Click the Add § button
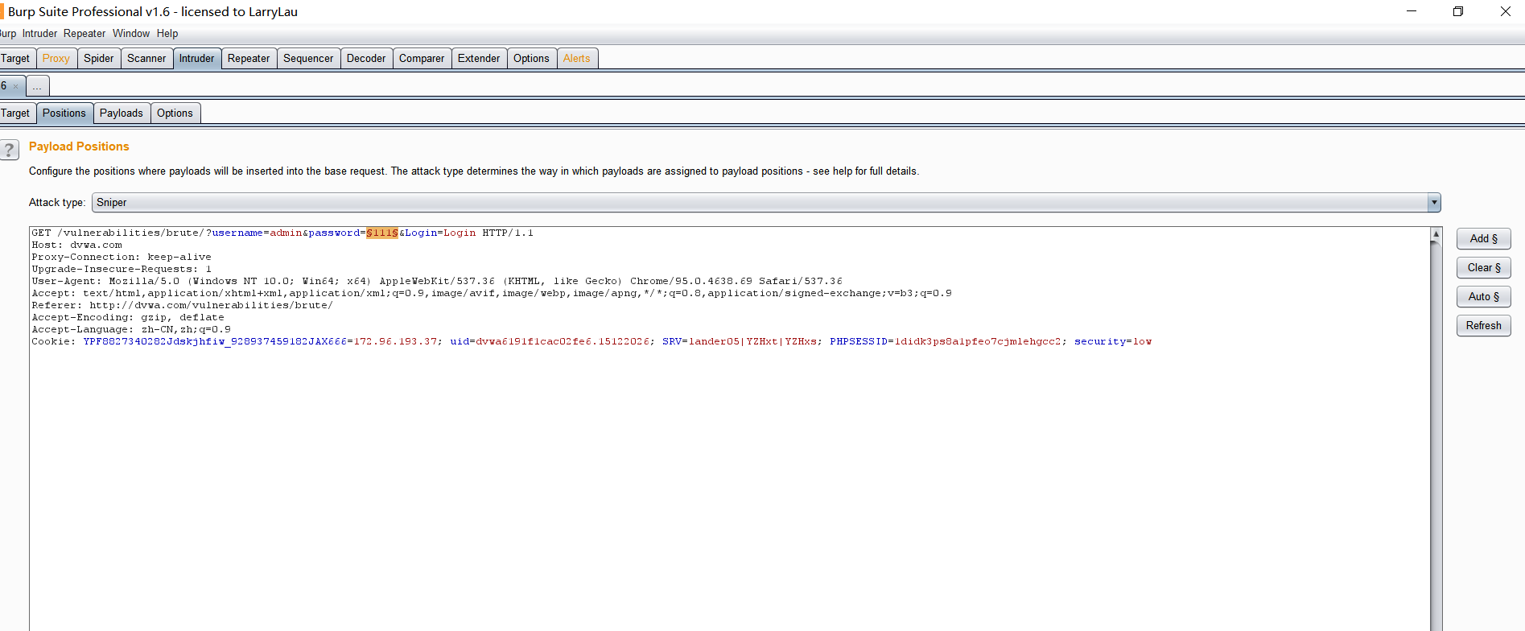Image resolution: width=1525 pixels, height=631 pixels. (1483, 238)
